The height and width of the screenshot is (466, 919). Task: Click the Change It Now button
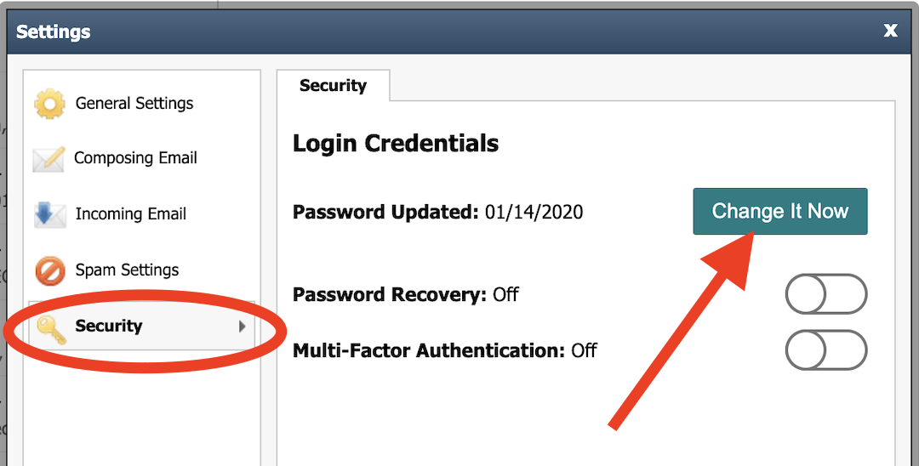pos(780,212)
